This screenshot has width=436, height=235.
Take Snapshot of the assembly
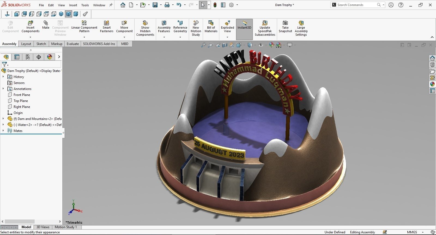(x=285, y=26)
